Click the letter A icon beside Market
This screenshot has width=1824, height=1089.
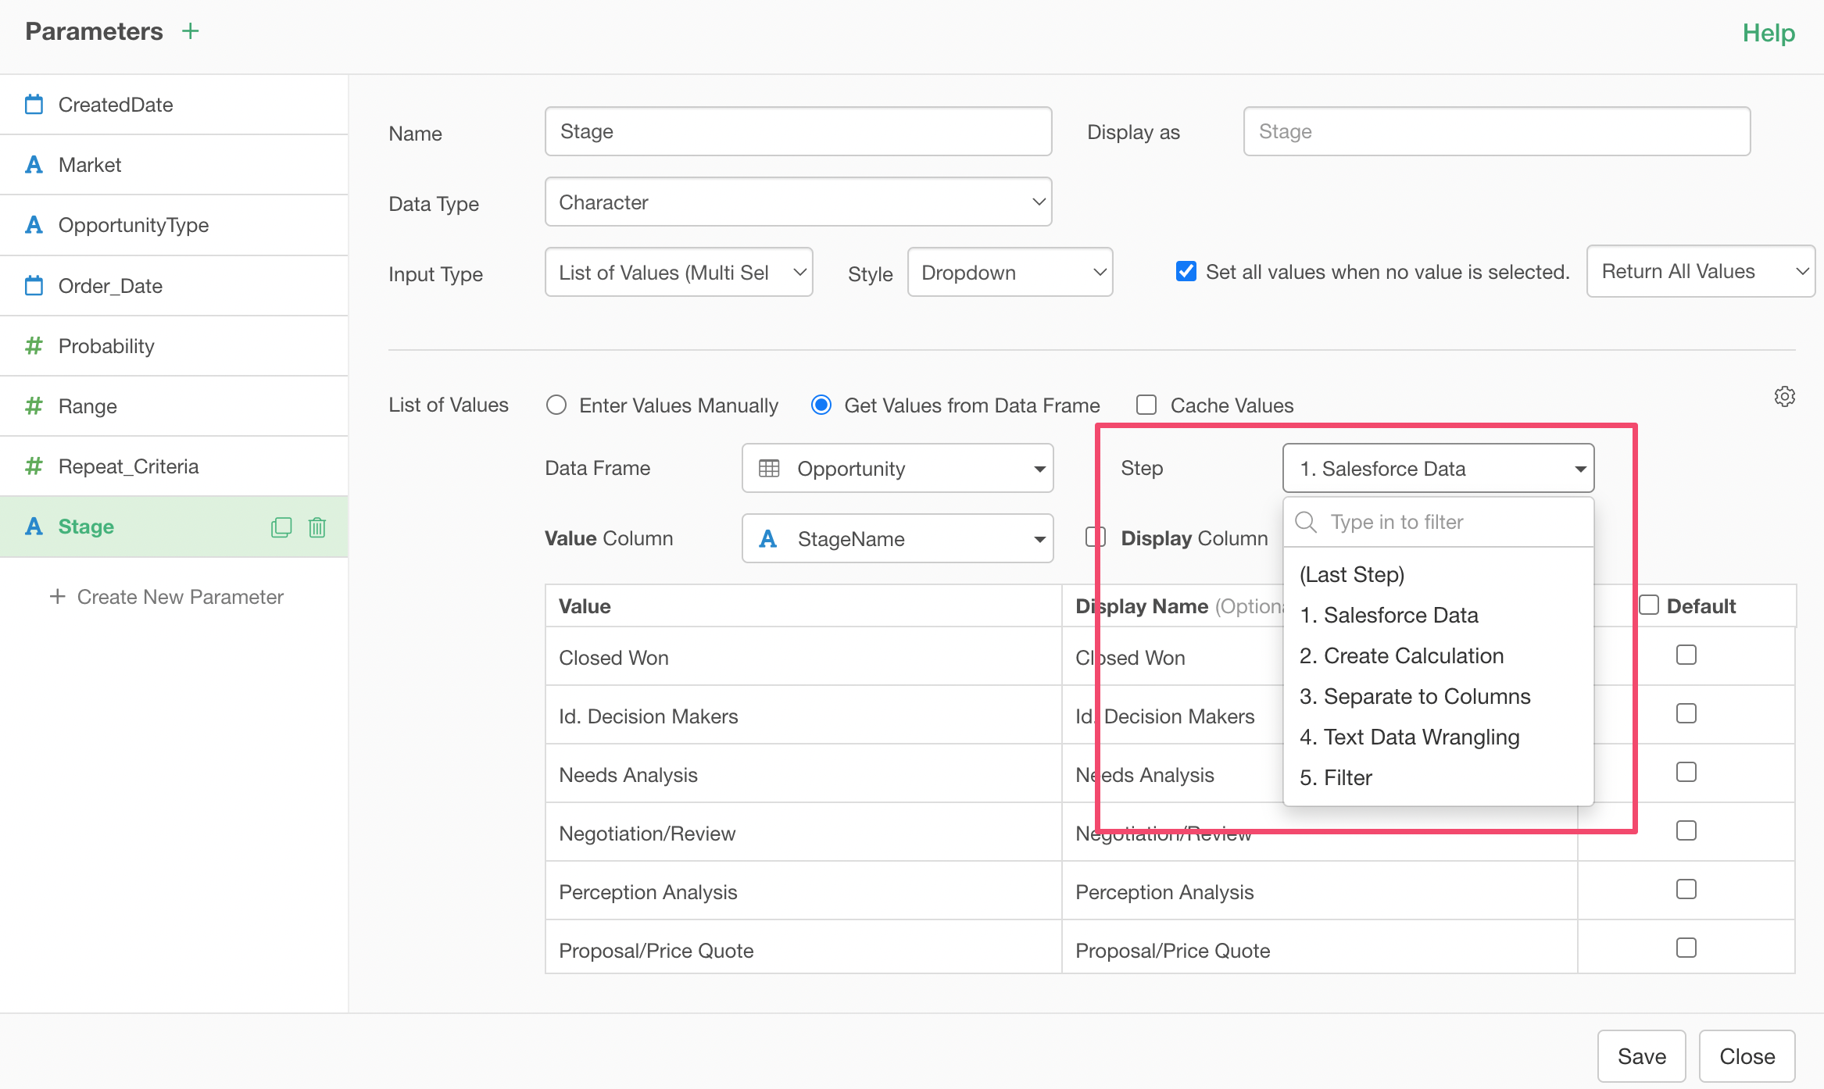coord(34,165)
